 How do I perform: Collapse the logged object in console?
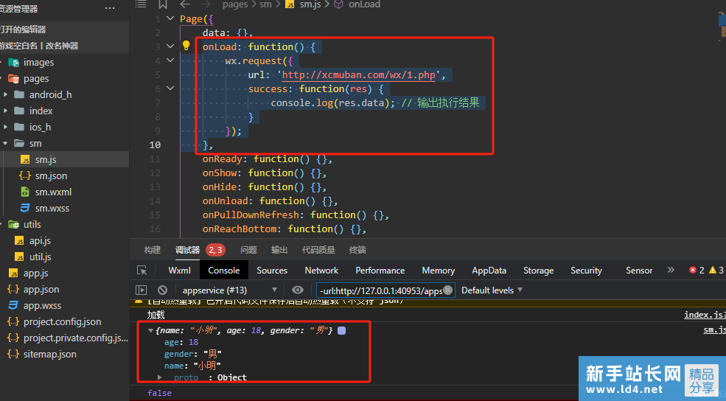click(x=150, y=331)
